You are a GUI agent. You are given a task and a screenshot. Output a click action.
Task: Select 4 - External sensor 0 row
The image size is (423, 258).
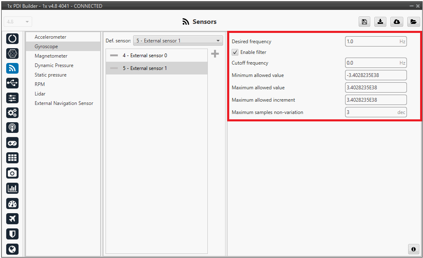145,56
